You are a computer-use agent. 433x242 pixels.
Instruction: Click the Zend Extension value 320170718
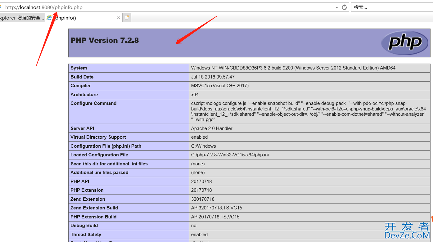(x=203, y=199)
